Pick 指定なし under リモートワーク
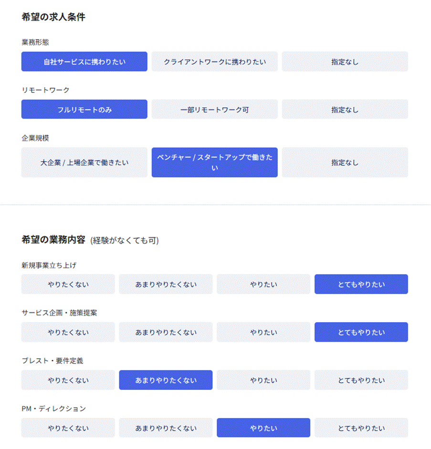The width and height of the screenshot is (431, 449). 345,109
